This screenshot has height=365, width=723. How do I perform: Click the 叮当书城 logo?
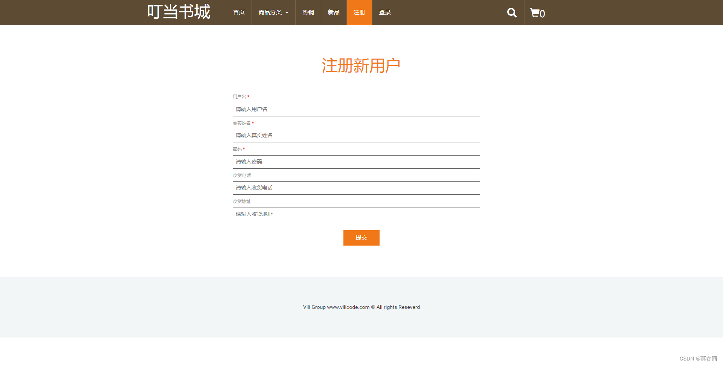[179, 12]
